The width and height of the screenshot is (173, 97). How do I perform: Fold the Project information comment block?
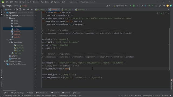42,30
